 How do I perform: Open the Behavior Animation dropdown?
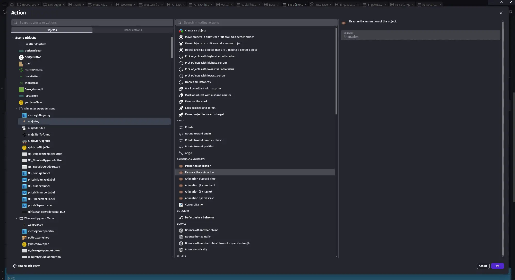coord(420,35)
